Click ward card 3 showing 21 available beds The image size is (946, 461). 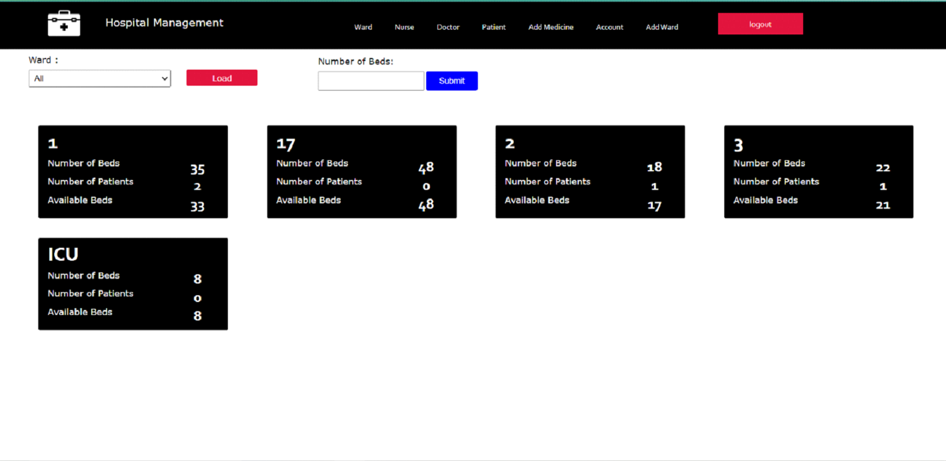pos(819,171)
